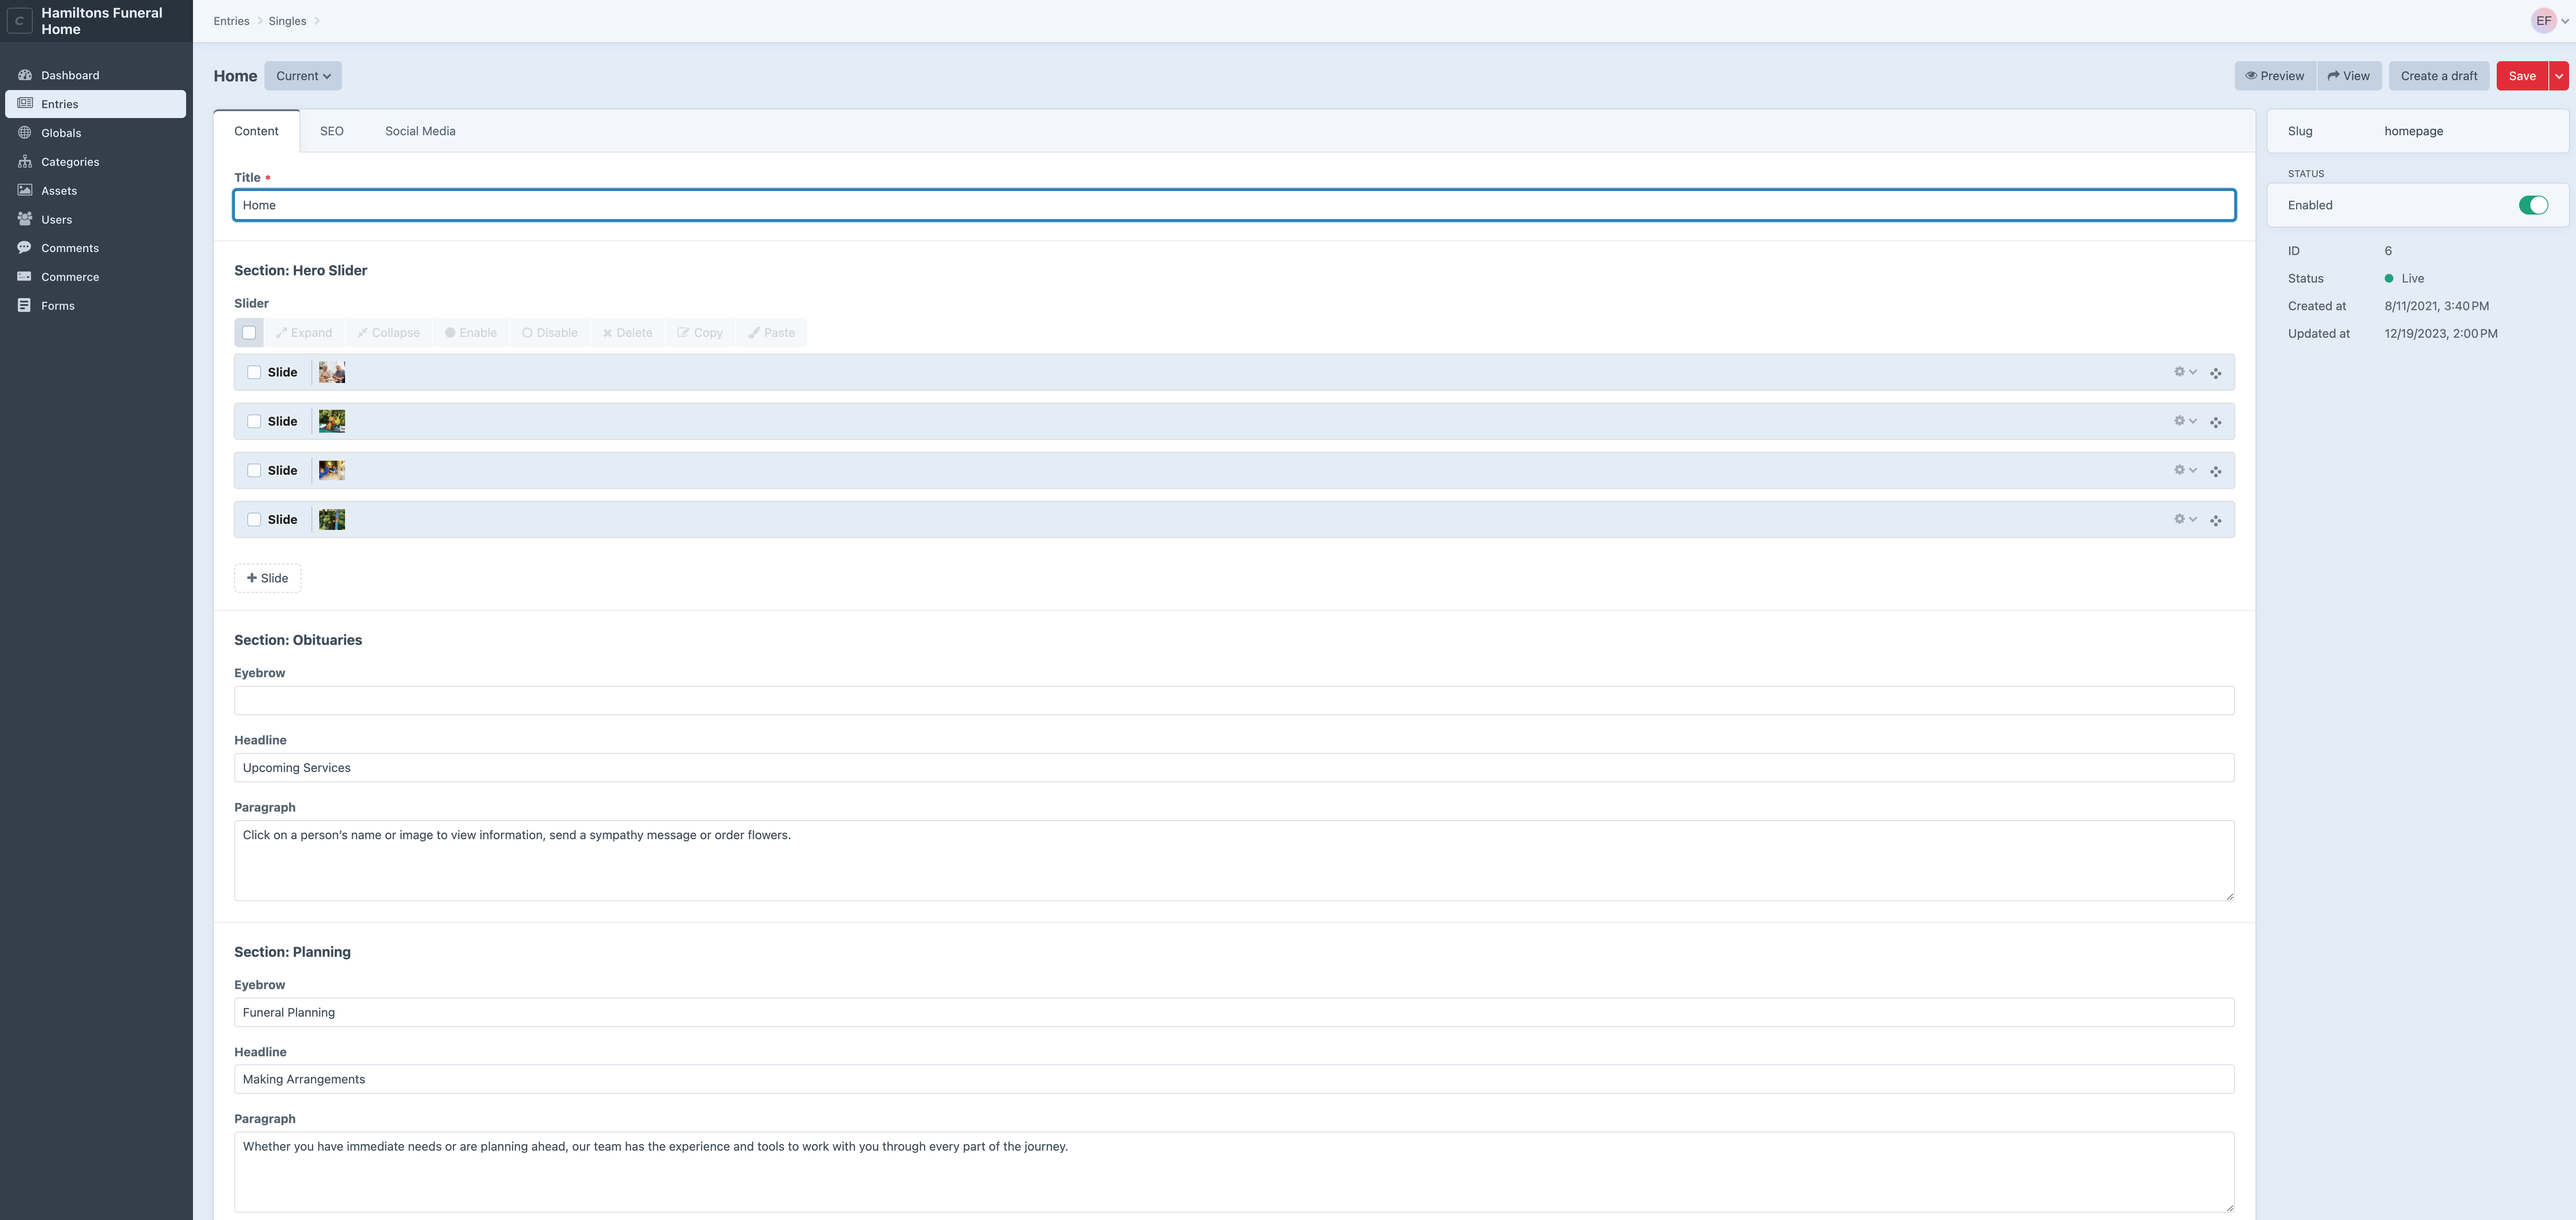Open the Dashboard sidebar icon
This screenshot has height=1220, width=2576.
tap(24, 75)
